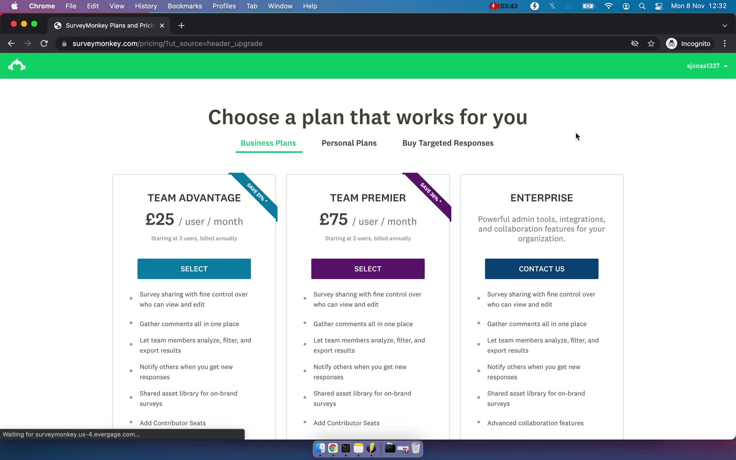The width and height of the screenshot is (736, 460).
Task: Switch to Personal Plans tab
Action: tap(349, 143)
